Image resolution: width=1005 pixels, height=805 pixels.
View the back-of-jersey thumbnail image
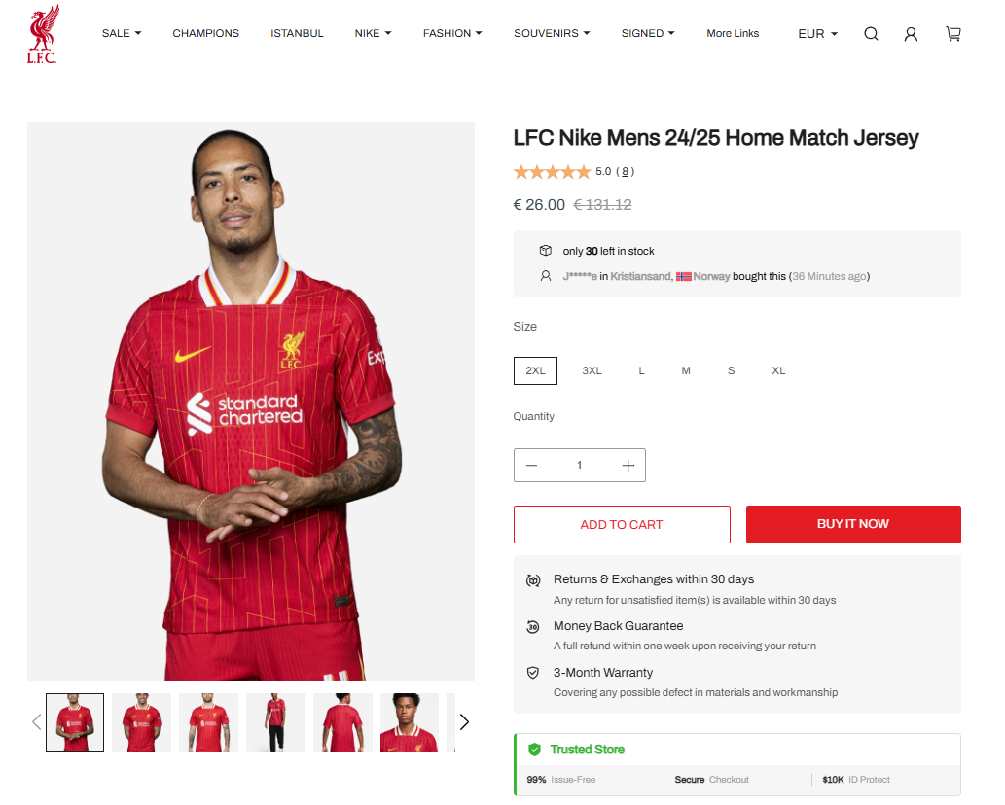click(342, 722)
